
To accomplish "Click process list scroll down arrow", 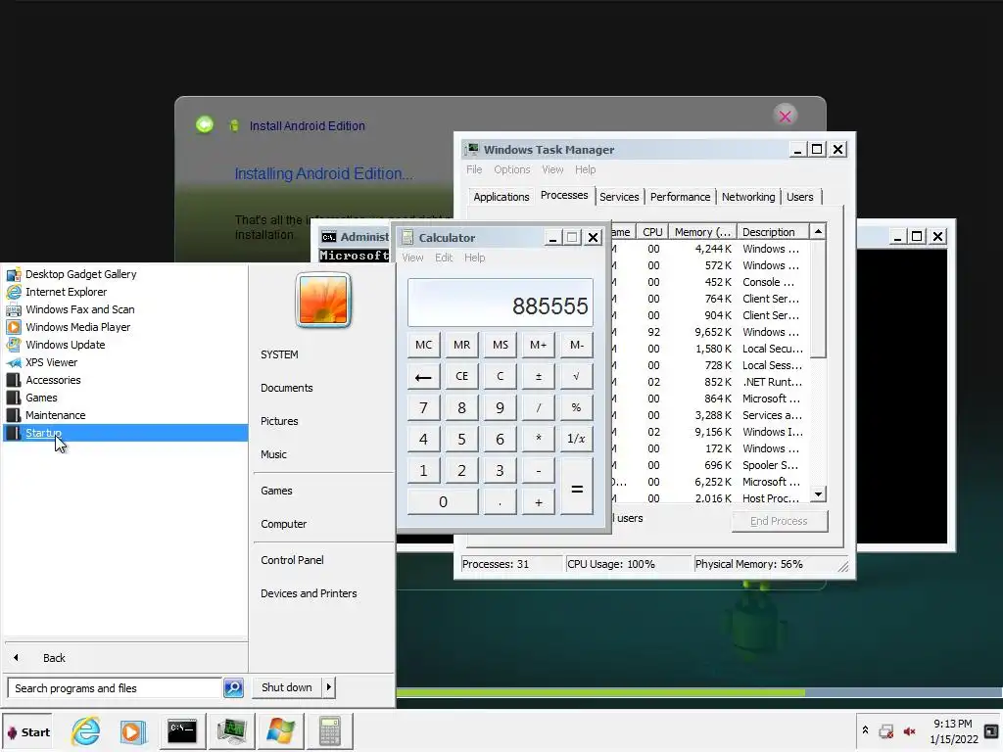I will click(818, 493).
